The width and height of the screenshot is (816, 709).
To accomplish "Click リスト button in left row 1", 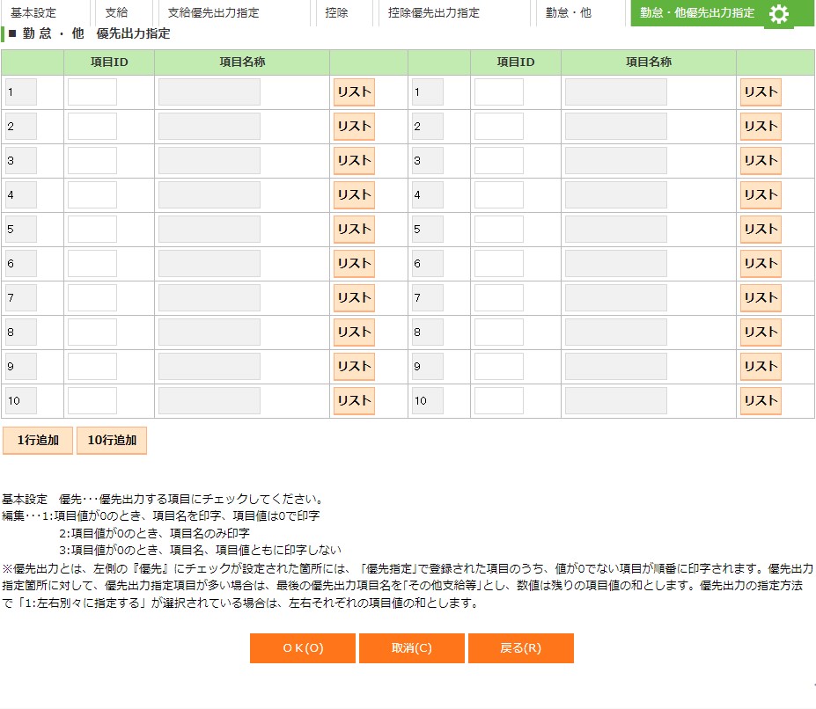I will click(354, 92).
